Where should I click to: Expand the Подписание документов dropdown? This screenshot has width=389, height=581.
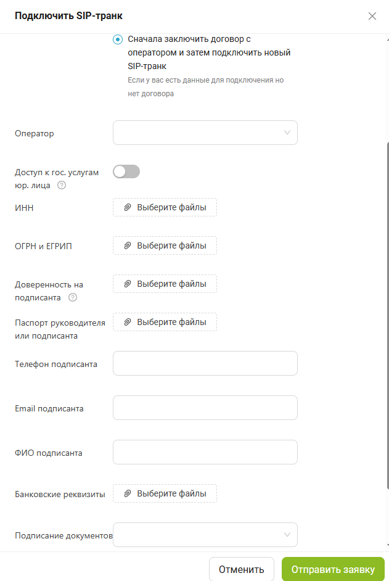coord(205,535)
